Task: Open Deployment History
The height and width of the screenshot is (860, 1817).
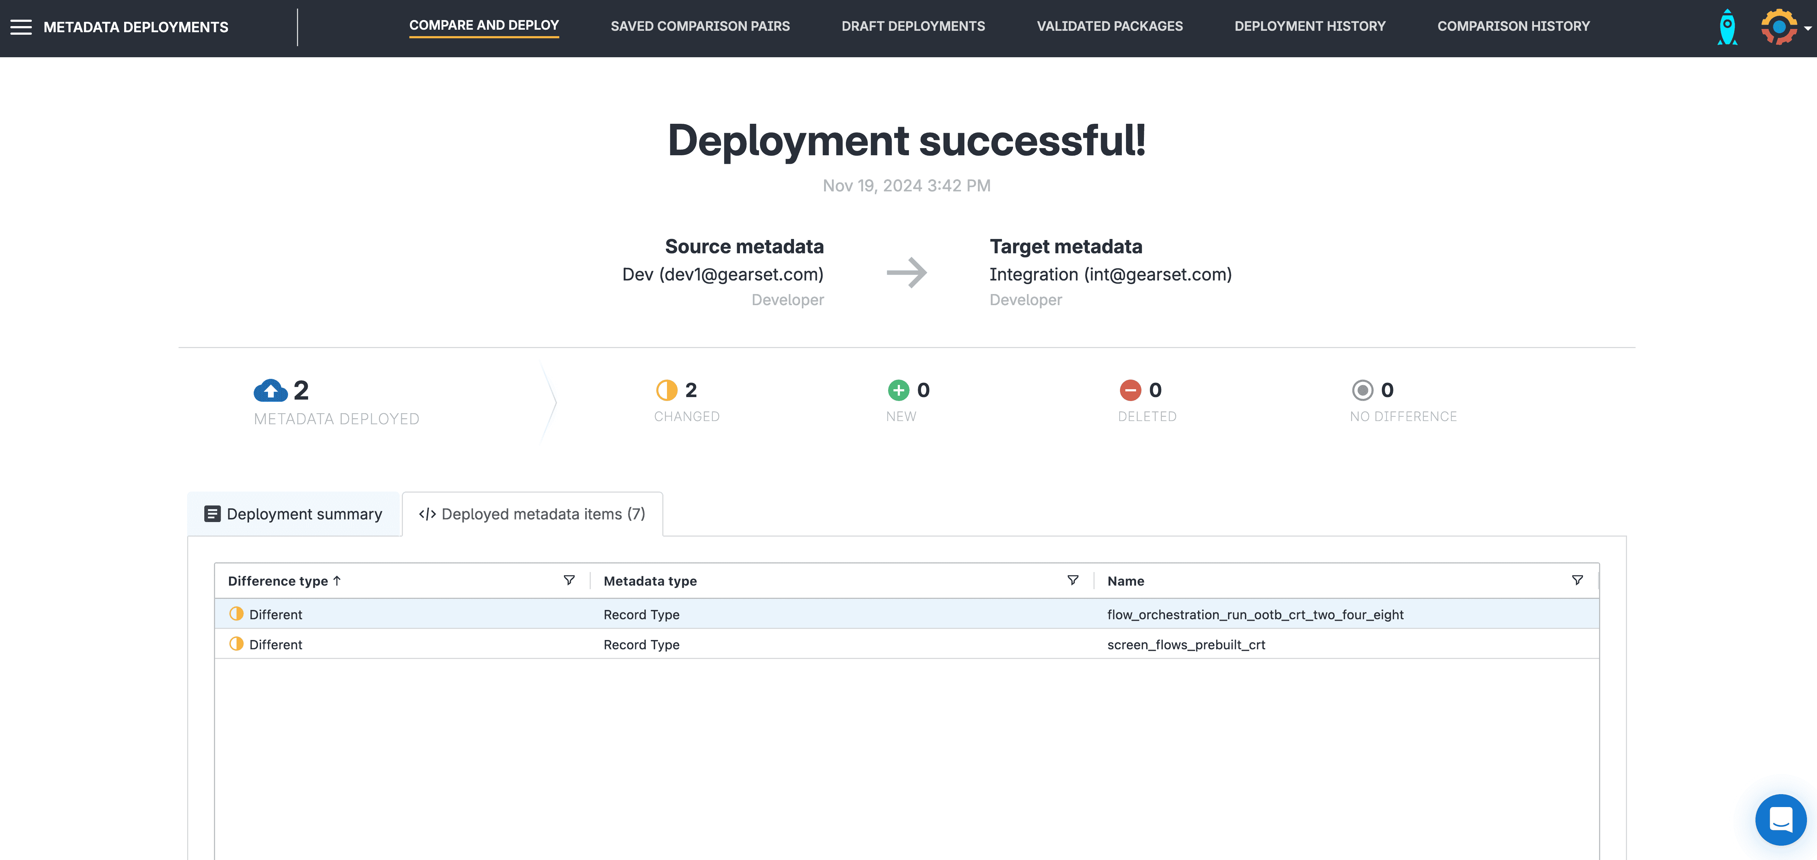Action: point(1310,26)
